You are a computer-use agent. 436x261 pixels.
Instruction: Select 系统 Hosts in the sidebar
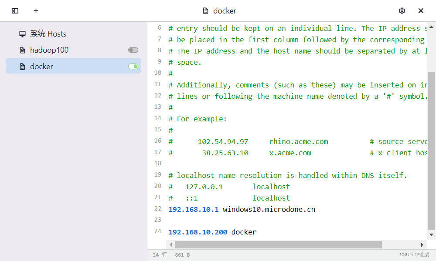pyautogui.click(x=48, y=34)
